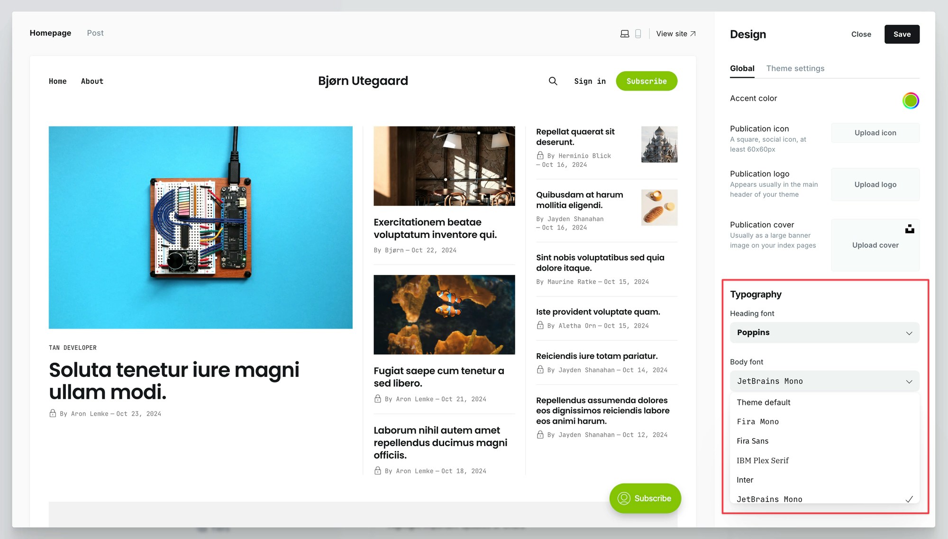The width and height of the screenshot is (948, 539).
Task: Click lock icon beside Herminio Blick
Action: pos(540,155)
